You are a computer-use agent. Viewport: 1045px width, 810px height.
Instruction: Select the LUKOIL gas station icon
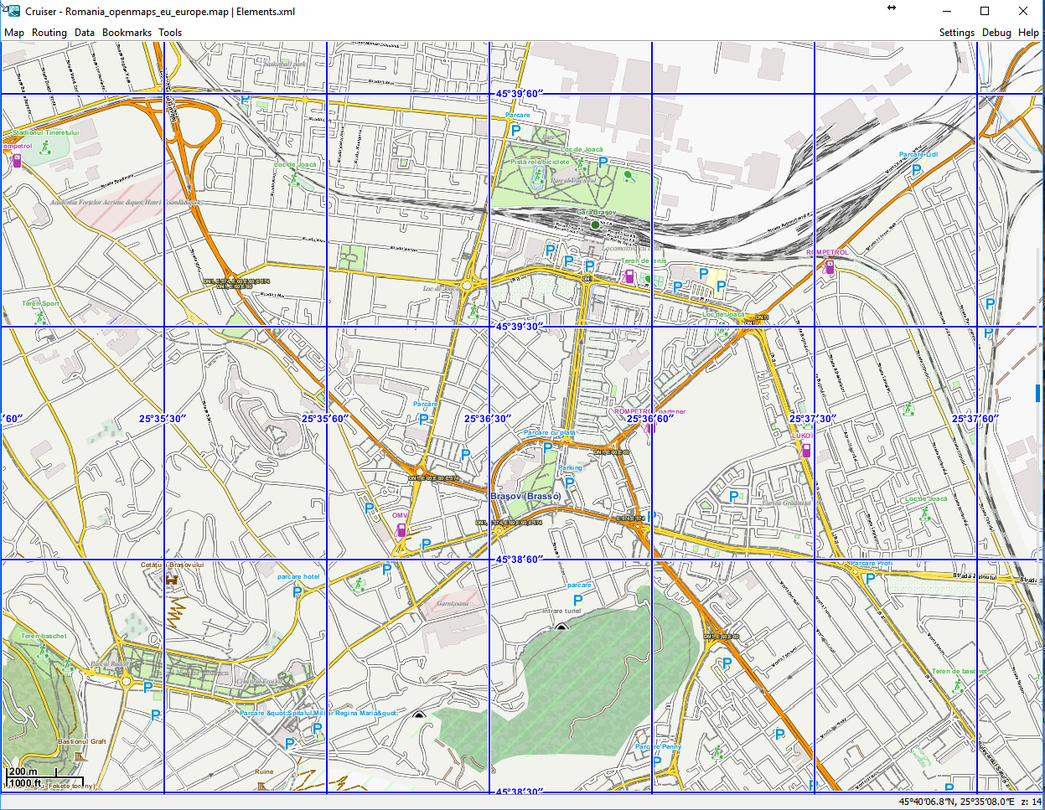pyautogui.click(x=806, y=450)
